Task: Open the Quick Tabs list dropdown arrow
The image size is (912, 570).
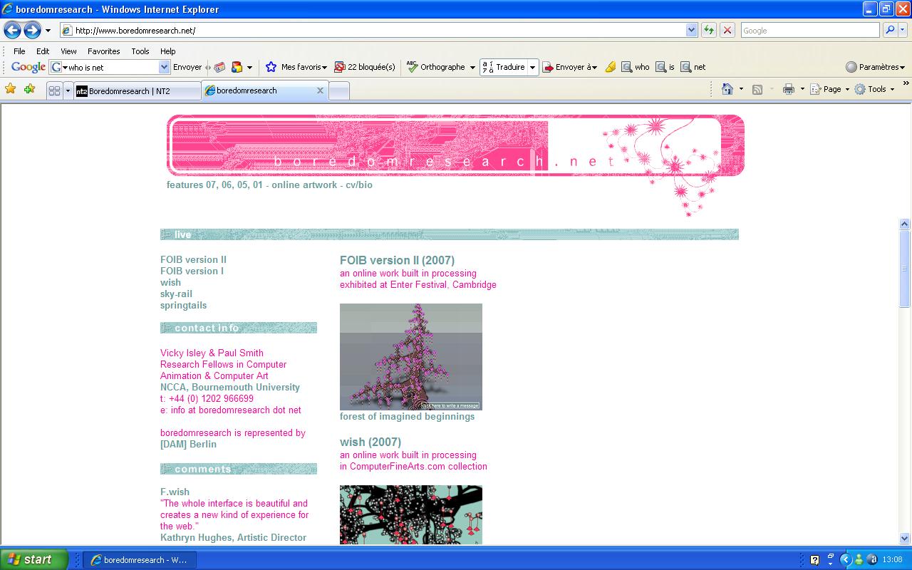Action: (x=68, y=90)
